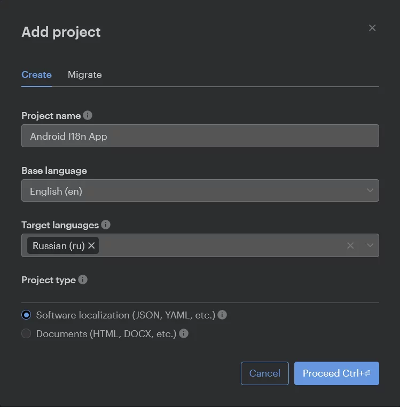Click info icon beside Documents option
400x407 pixels.
(x=184, y=333)
